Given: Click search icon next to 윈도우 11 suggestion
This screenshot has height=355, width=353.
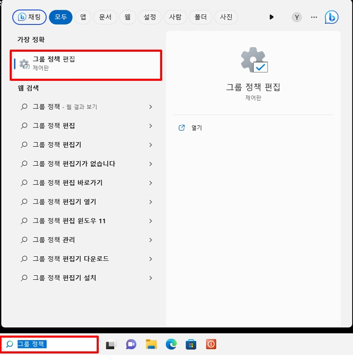Looking at the screenshot, I should 24,221.
